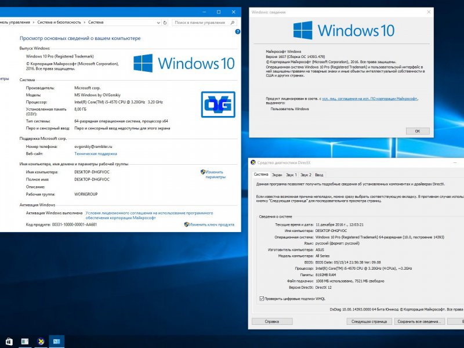Click the shield icon beside Изменить параметры
Screen dimensions: 464x348
pyautogui.click(x=202, y=172)
